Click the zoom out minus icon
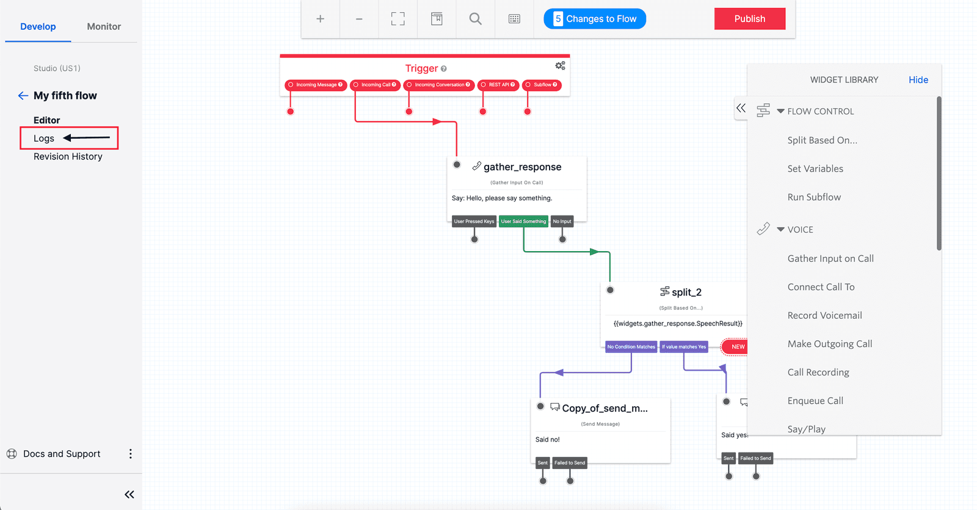 (x=359, y=19)
